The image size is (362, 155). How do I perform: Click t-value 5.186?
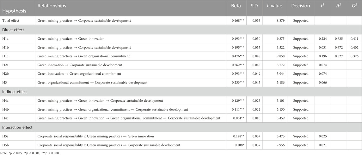pyautogui.click(x=280, y=82)
